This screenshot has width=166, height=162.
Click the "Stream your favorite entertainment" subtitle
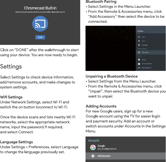tap(40, 12)
